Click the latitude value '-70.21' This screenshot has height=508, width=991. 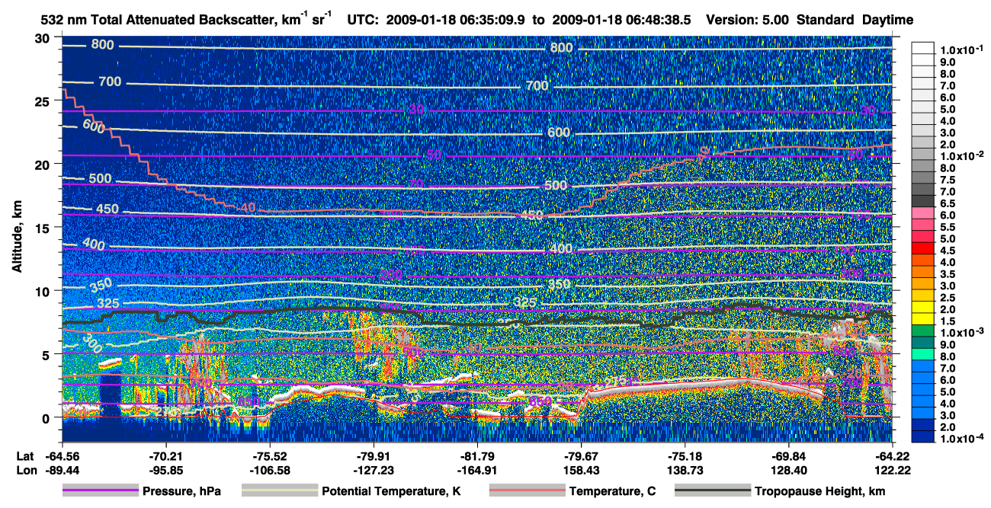[x=166, y=456]
